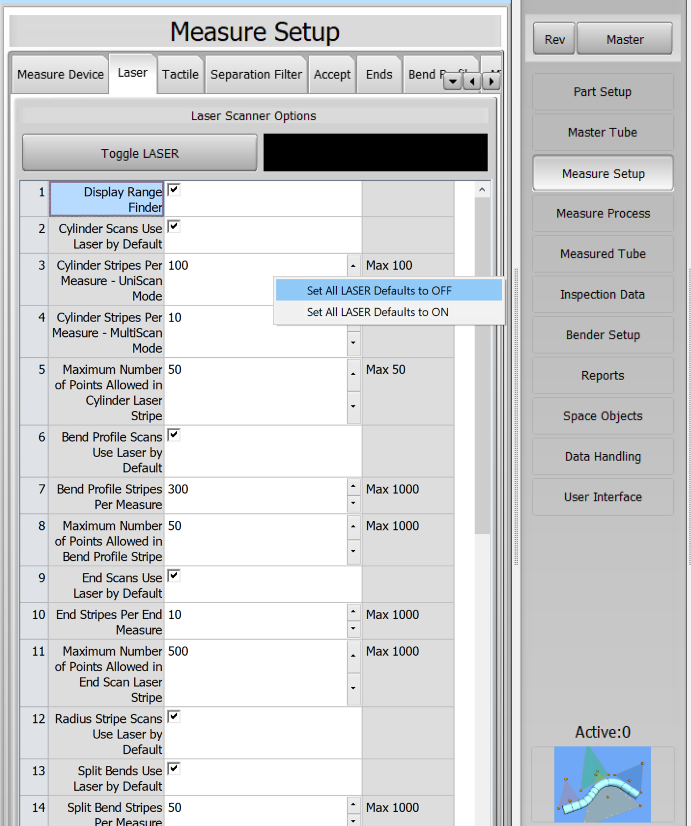Decrease Maximum Points in Cylinder Laser Stripe

[353, 407]
